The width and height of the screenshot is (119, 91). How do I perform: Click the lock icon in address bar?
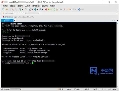coord(3,13)
